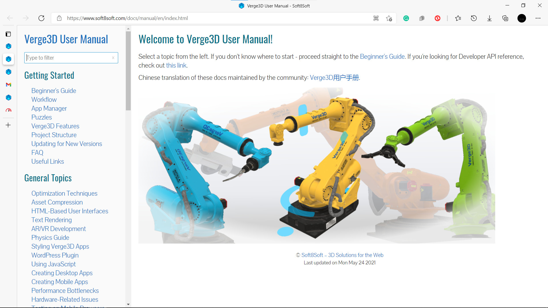The image size is (548, 308).
Task: Open Using JavaScript link
Action: 54,264
